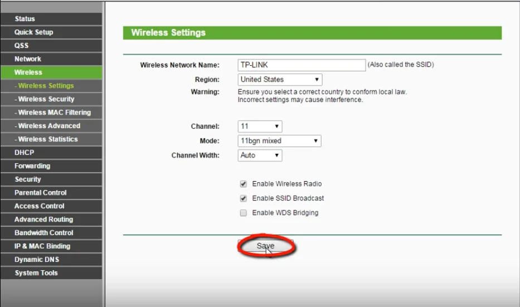Click the Save button

(x=265, y=246)
